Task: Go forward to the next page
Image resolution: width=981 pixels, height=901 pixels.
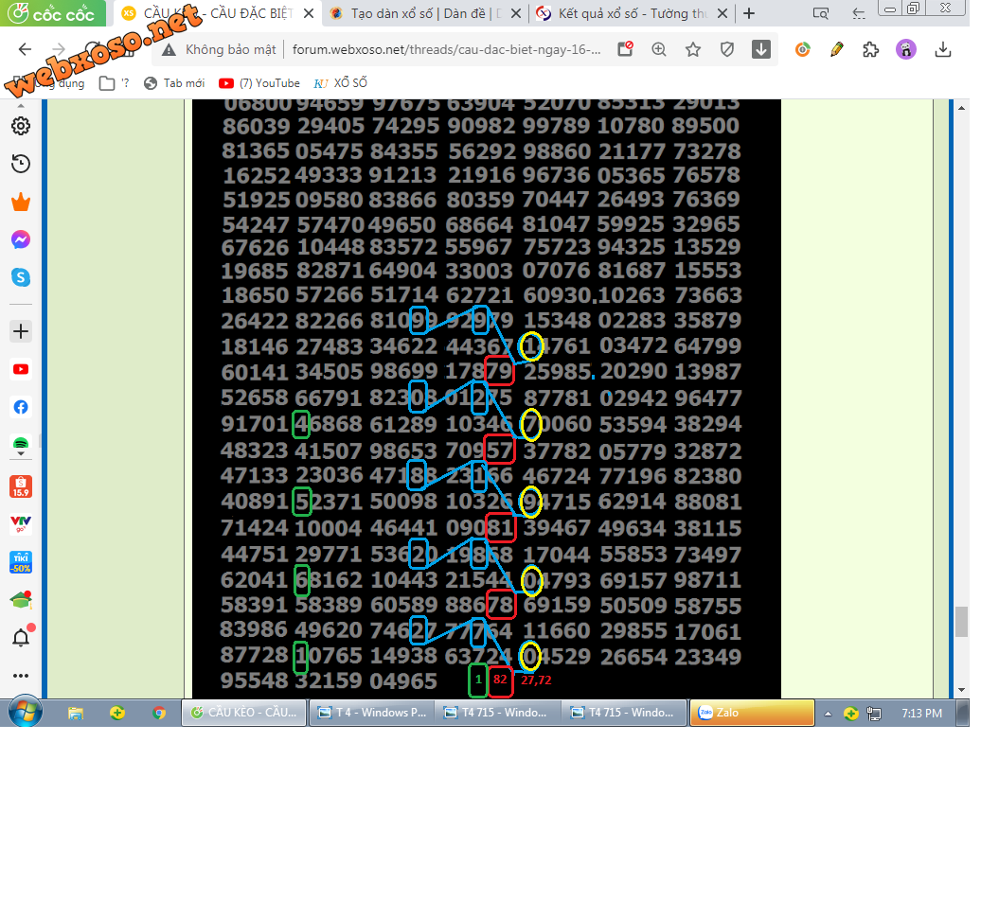Action: pyautogui.click(x=59, y=50)
